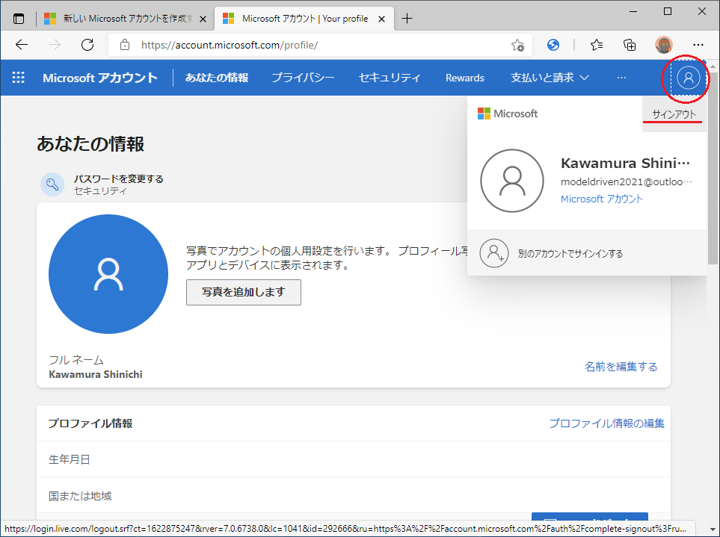This screenshot has width=720, height=537.
Task: Reload the current page
Action: tap(87, 45)
